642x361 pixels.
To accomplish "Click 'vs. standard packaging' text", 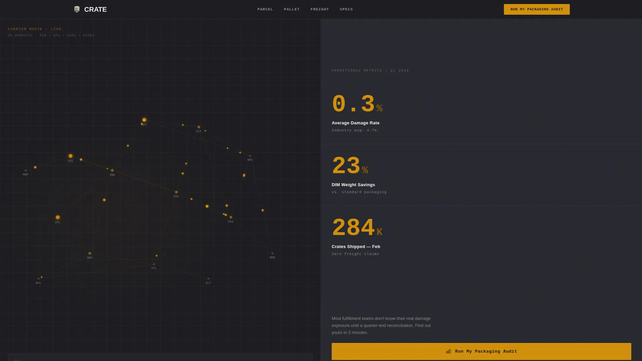I will click(359, 192).
